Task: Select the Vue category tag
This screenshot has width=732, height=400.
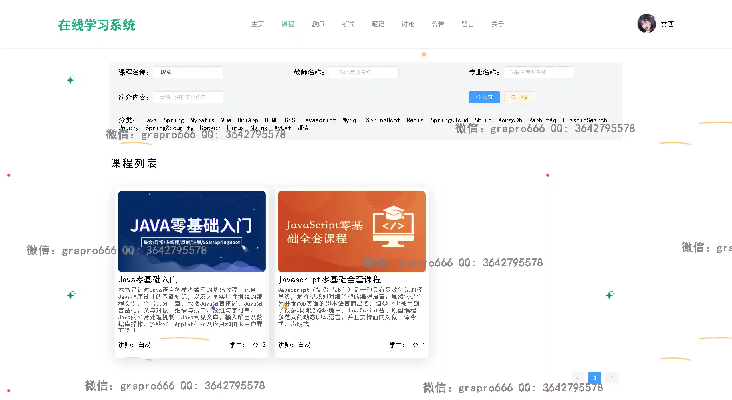Action: [226, 120]
